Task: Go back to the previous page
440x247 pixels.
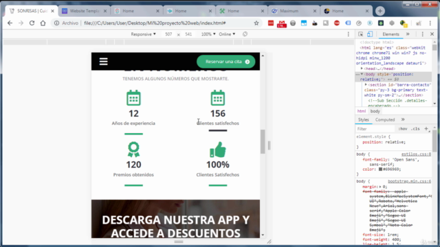Action: [10, 23]
